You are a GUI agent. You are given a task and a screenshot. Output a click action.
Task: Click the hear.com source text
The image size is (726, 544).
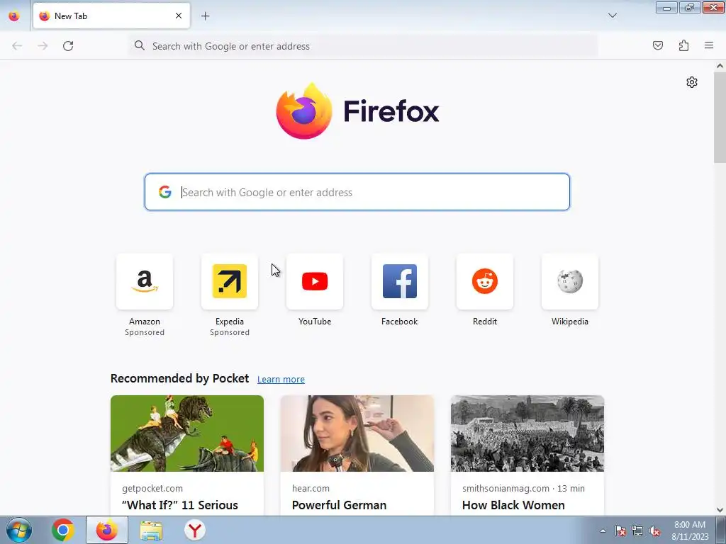pos(311,489)
